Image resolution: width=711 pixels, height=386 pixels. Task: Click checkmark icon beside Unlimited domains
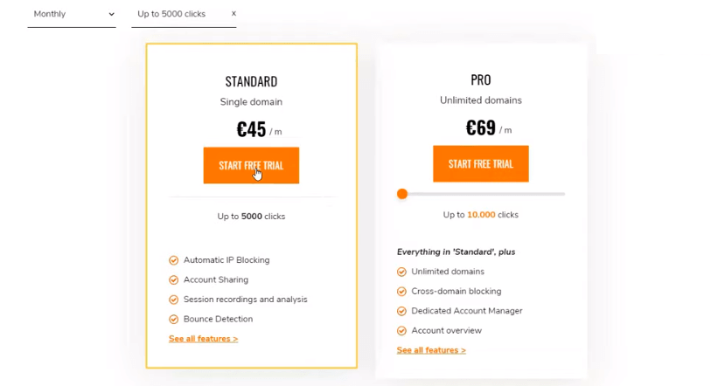click(401, 272)
